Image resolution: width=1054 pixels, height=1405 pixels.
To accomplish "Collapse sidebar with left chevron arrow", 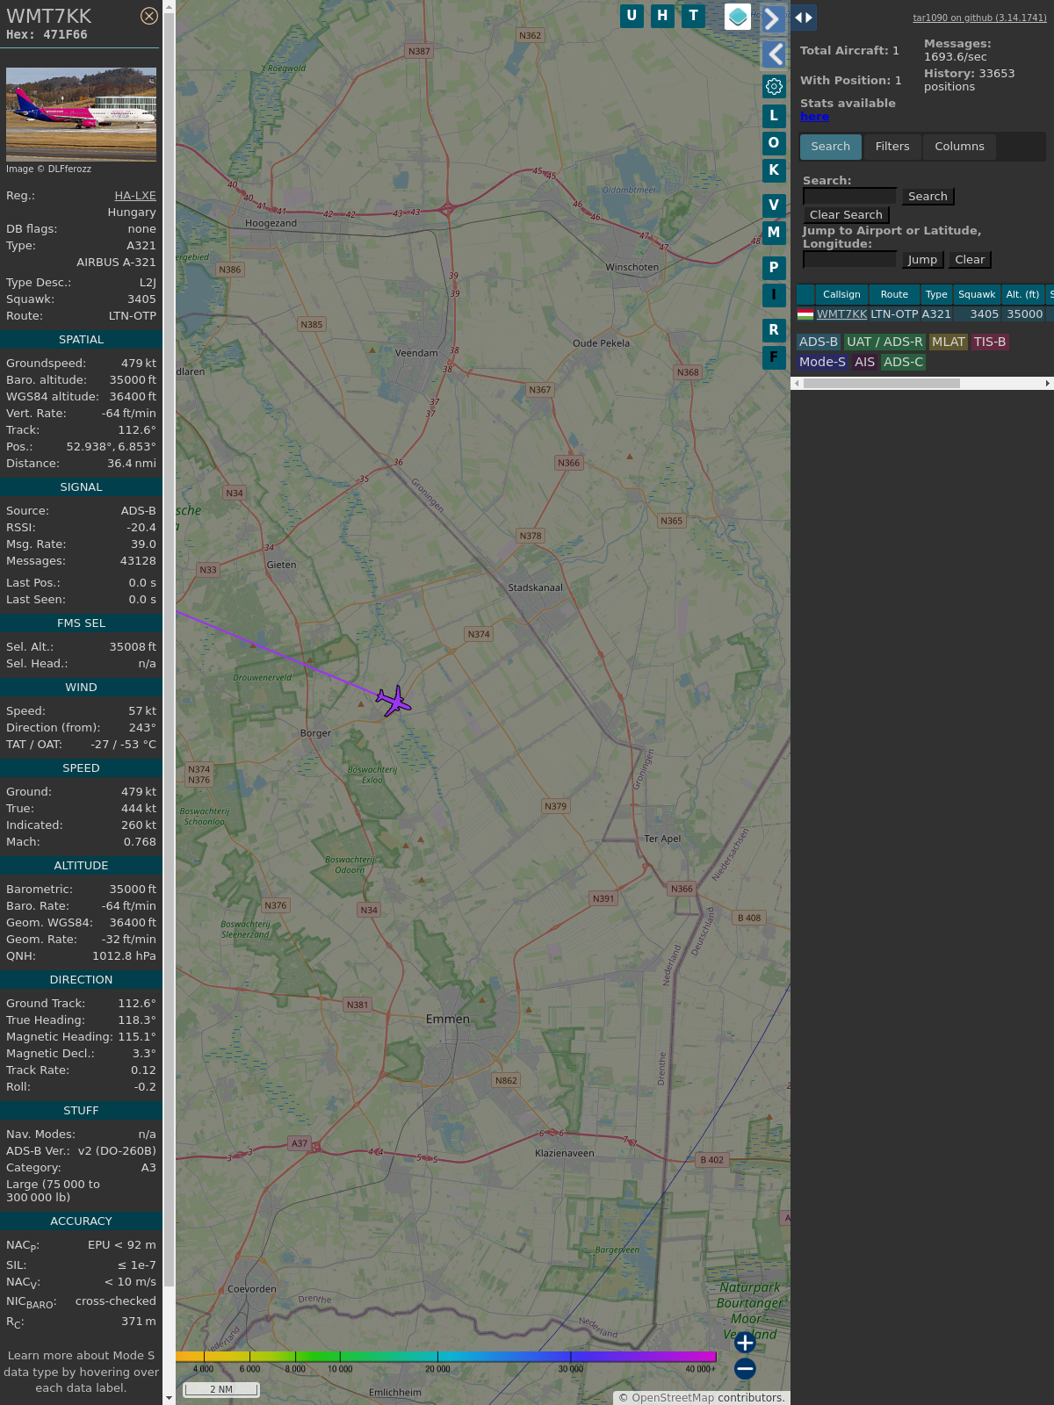I will pyautogui.click(x=773, y=54).
